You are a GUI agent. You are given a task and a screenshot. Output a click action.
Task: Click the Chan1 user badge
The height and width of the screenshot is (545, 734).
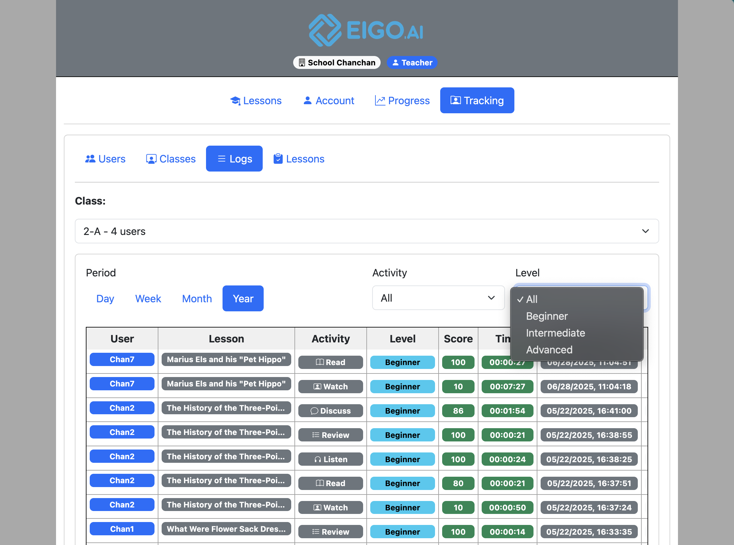coord(122,529)
